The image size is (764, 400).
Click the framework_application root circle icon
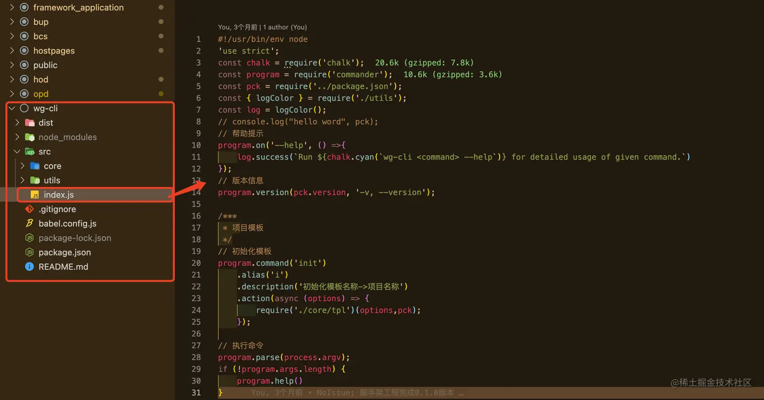(24, 8)
